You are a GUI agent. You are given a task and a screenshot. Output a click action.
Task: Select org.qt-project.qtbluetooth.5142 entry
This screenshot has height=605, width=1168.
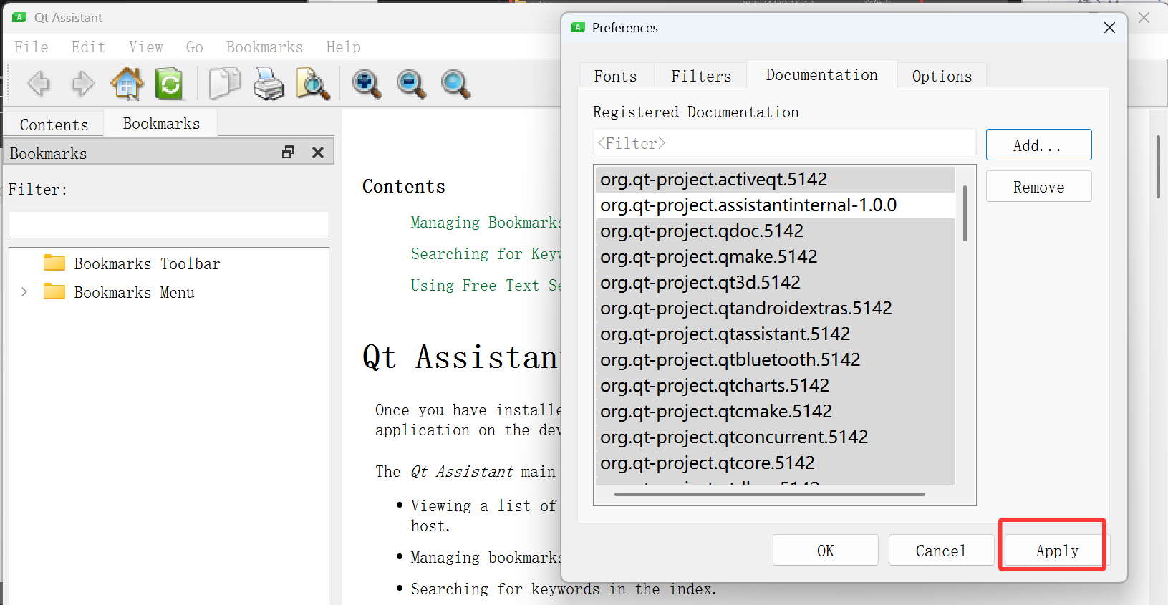point(776,359)
